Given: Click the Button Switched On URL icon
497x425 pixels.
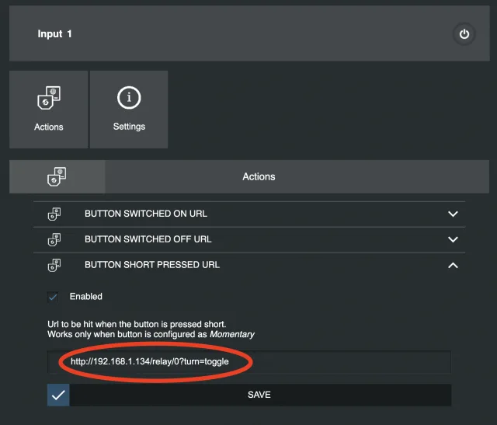Looking at the screenshot, I should click(x=55, y=214).
